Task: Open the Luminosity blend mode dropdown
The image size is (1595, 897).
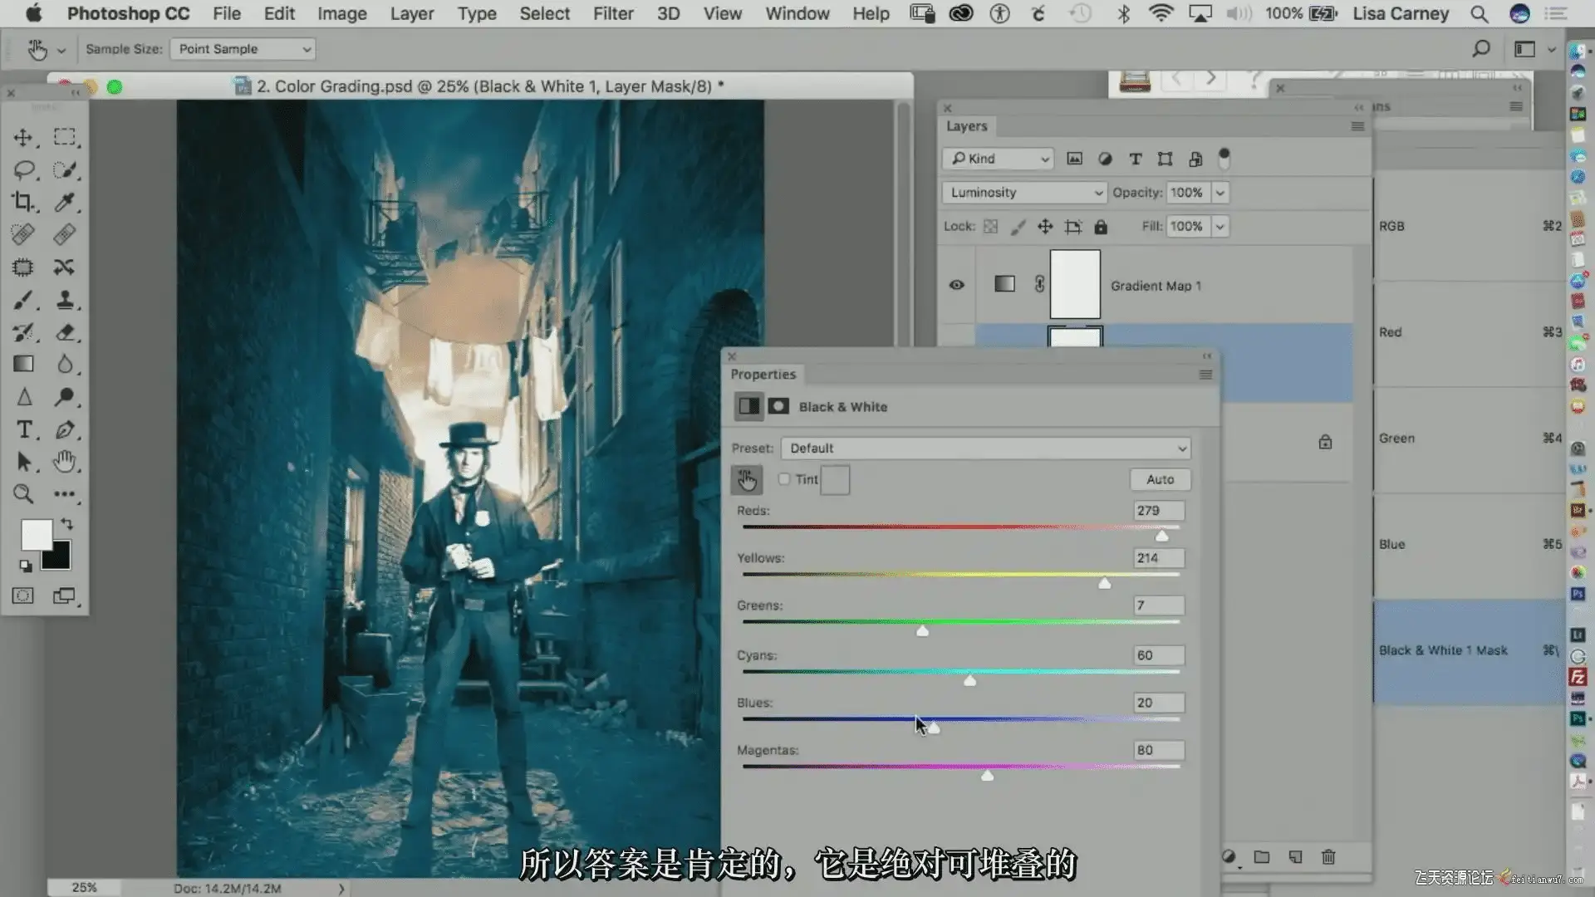Action: coord(1023,193)
